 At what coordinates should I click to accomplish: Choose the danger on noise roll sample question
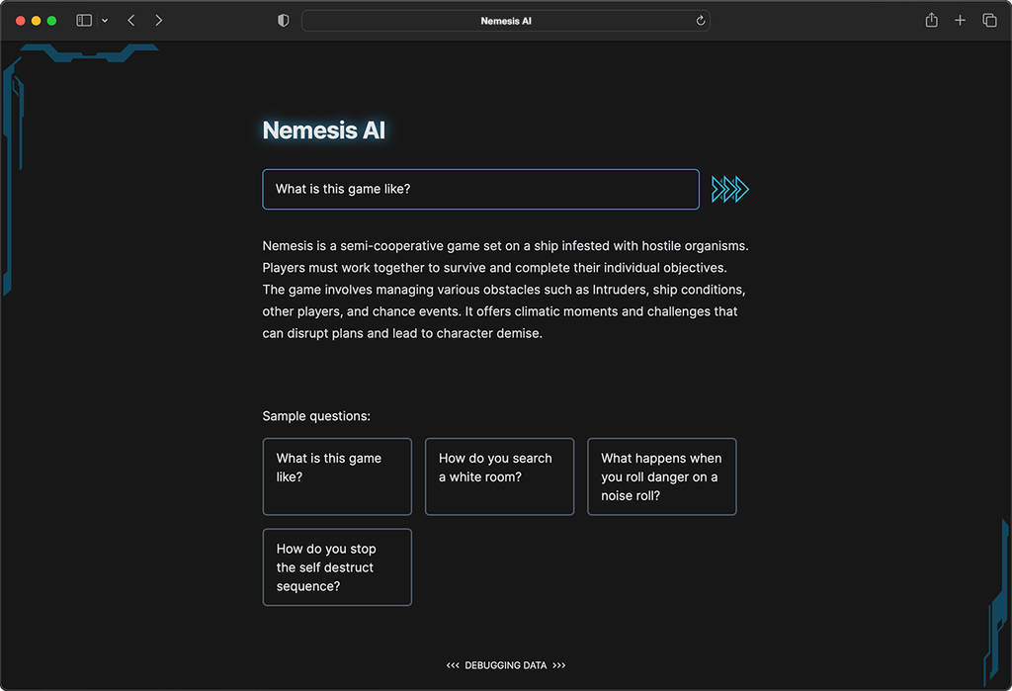pyautogui.click(x=661, y=476)
